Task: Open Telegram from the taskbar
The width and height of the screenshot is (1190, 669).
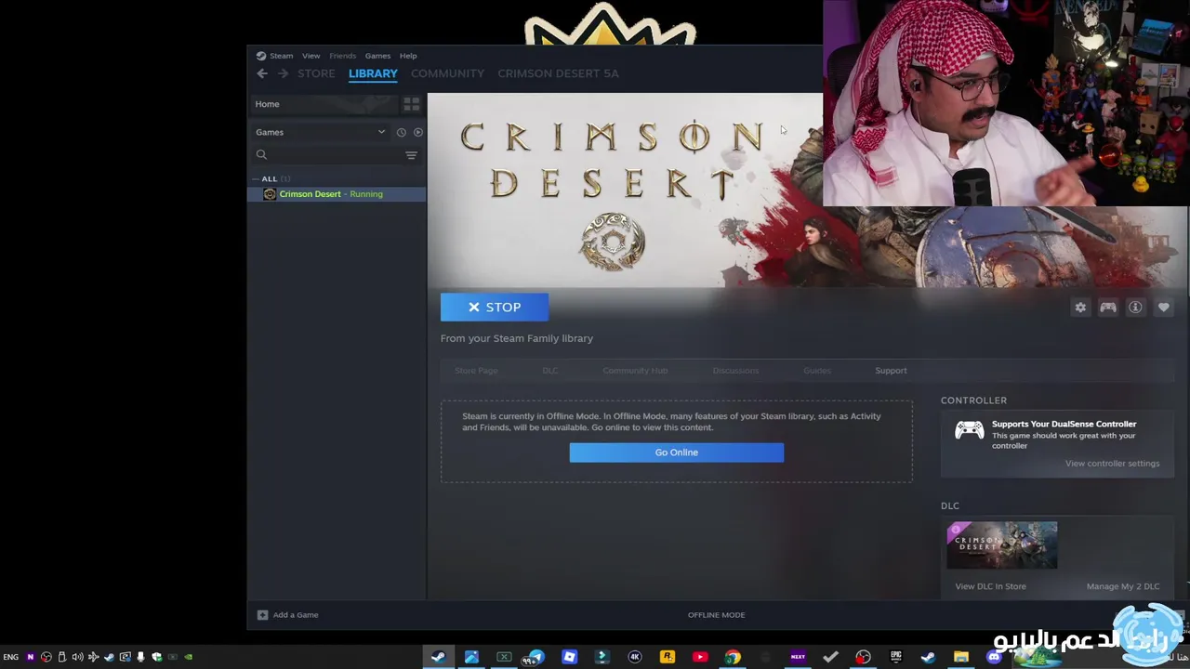Action: 535,657
